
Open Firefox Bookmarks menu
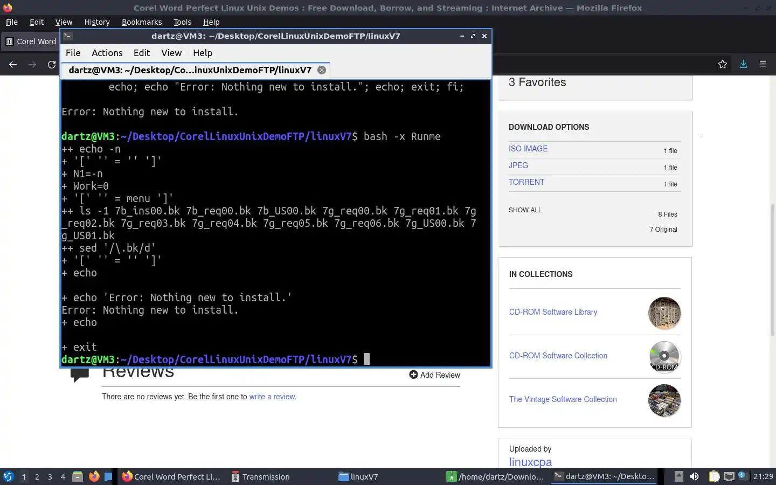tap(142, 22)
